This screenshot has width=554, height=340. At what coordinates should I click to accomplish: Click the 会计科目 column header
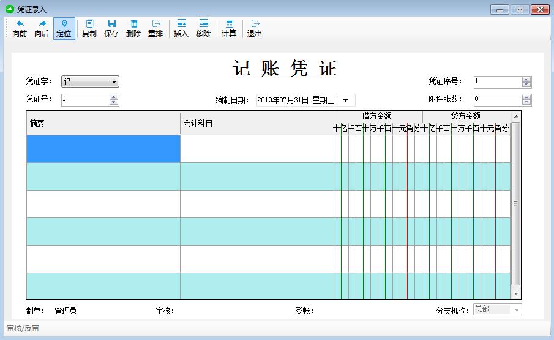tap(257, 123)
